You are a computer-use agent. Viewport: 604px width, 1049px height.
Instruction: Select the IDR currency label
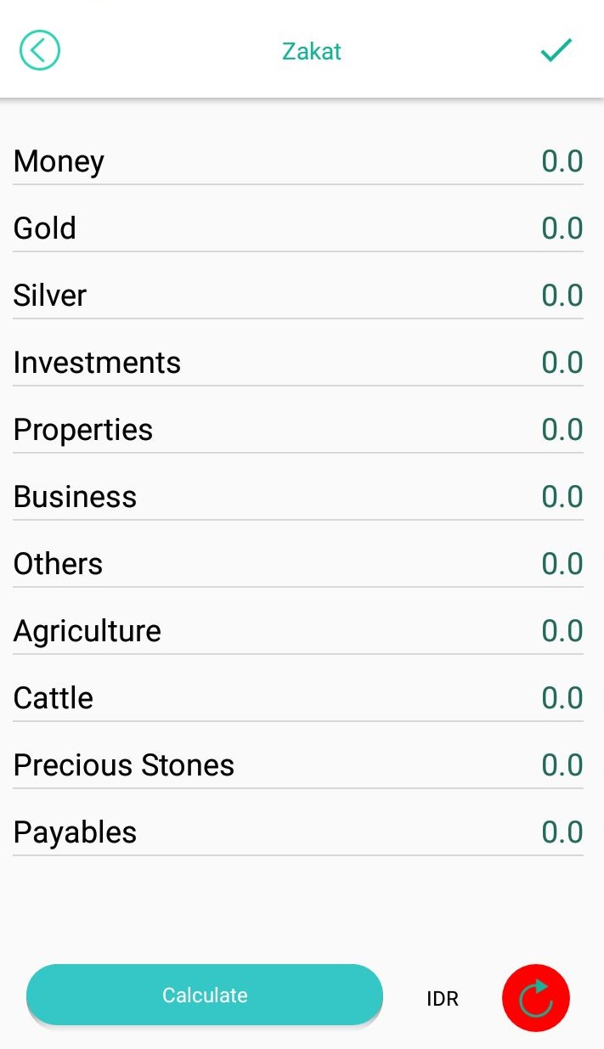[443, 999]
